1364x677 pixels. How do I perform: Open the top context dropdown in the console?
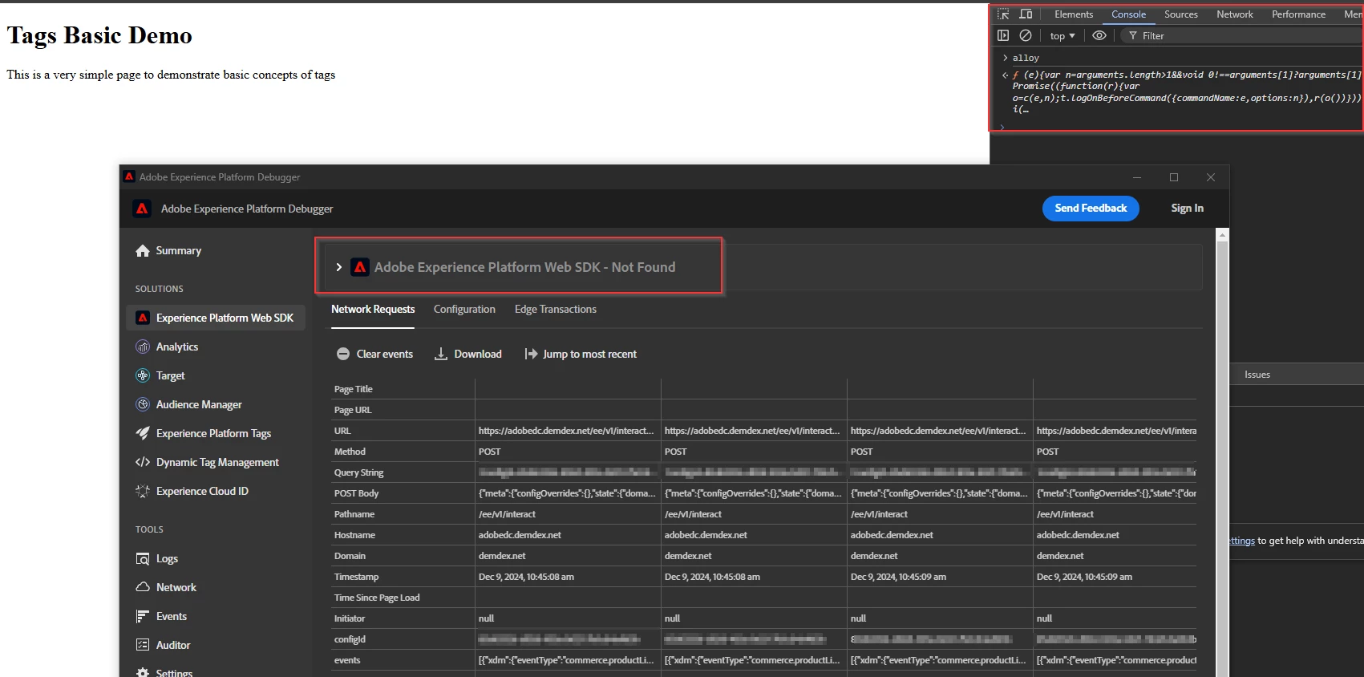click(x=1062, y=36)
